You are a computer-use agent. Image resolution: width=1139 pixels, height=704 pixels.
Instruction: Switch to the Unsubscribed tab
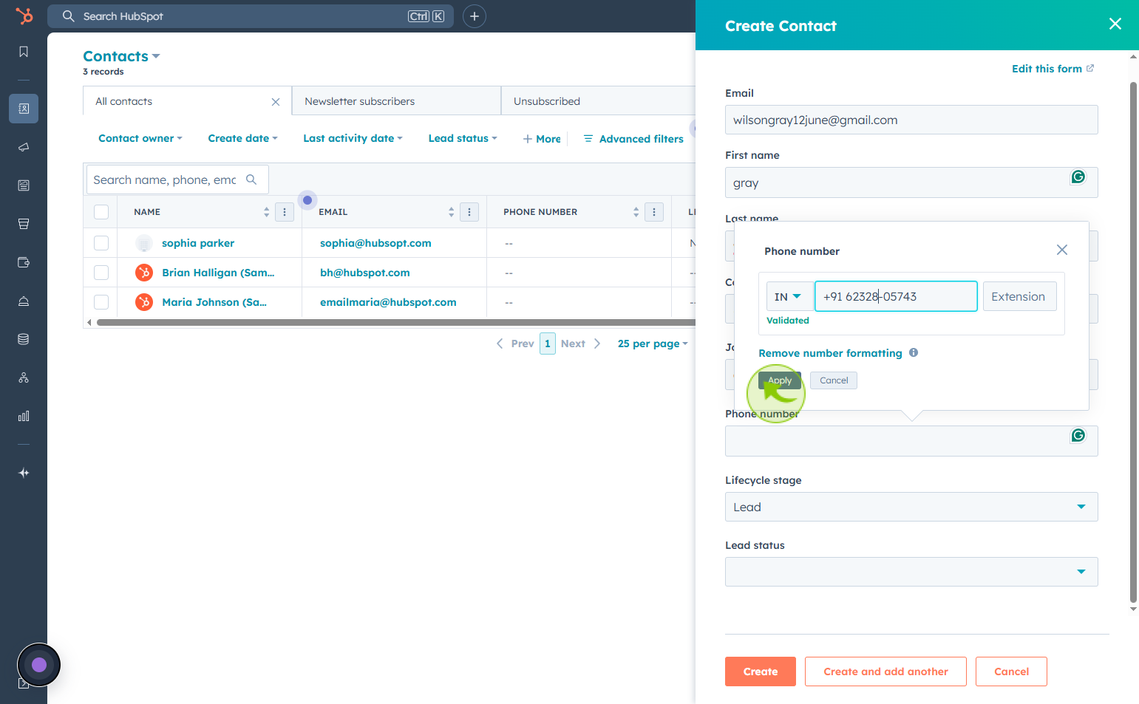[x=599, y=101]
